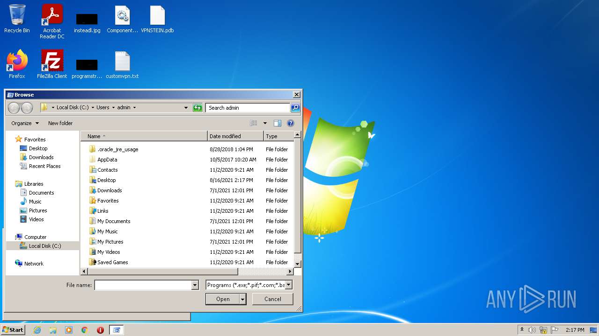This screenshot has height=336, width=599.
Task: Sort by the Name column header
Action: 144,136
